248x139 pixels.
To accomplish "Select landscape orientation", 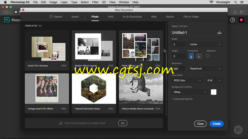I will point(199,56).
